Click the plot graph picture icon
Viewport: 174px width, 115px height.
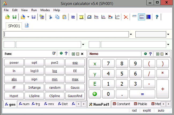click(x=89, y=17)
